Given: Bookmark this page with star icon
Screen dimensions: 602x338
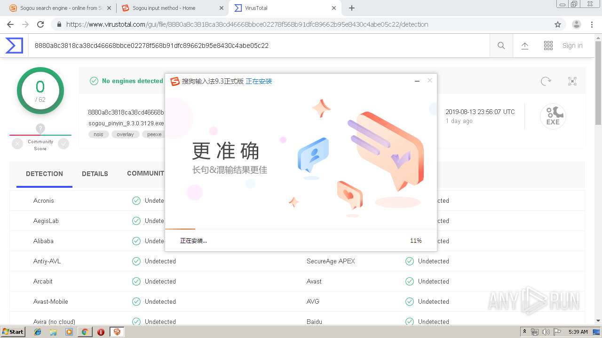Looking at the screenshot, I should (x=558, y=24).
